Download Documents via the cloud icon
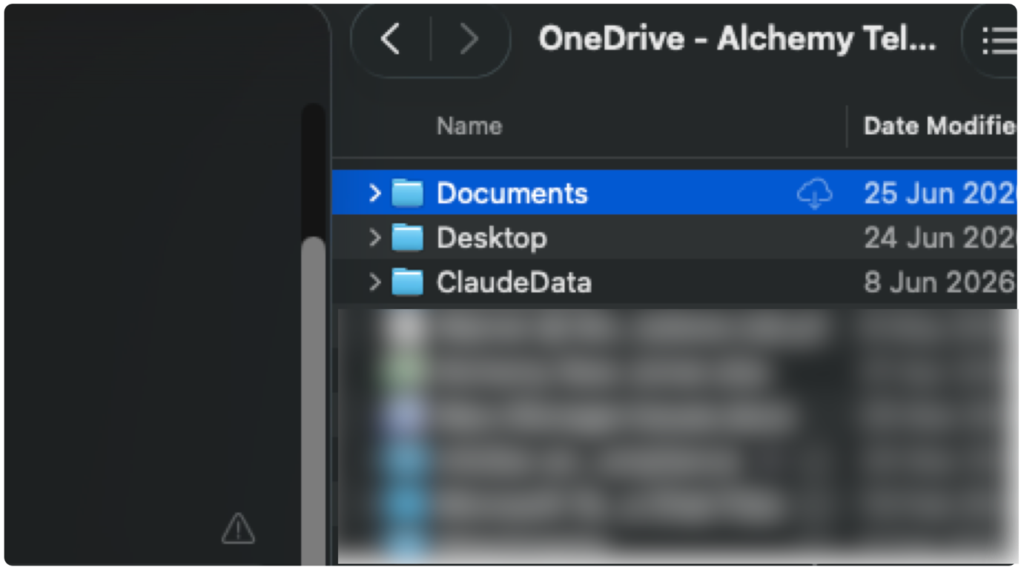The width and height of the screenshot is (1021, 570). (x=814, y=194)
